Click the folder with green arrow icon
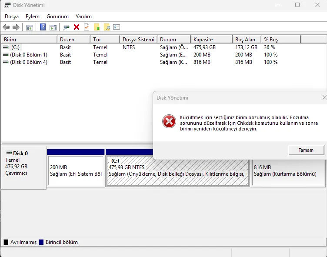Viewport: 327px width, 257px height. [x=97, y=27]
